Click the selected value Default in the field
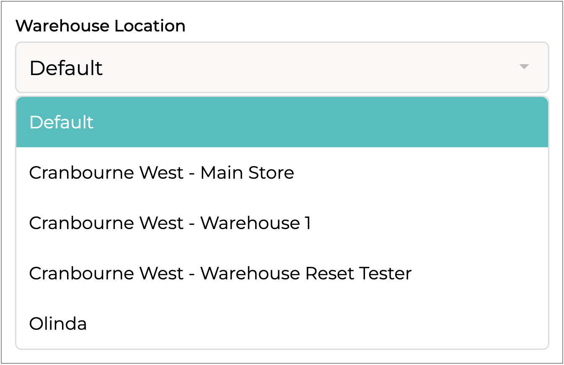 click(x=66, y=68)
